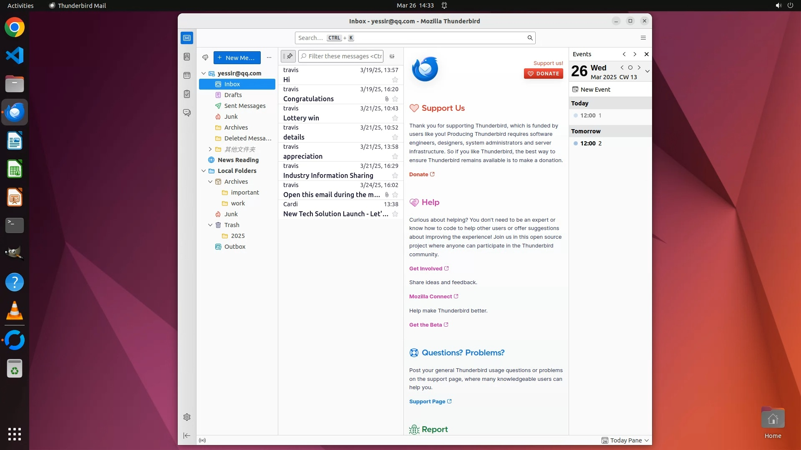Viewport: 801px width, 450px height.
Task: Select the Sent Messages folder
Action: 244,106
